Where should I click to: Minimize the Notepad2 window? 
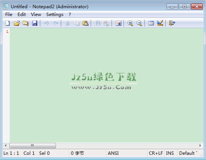coord(172,7)
